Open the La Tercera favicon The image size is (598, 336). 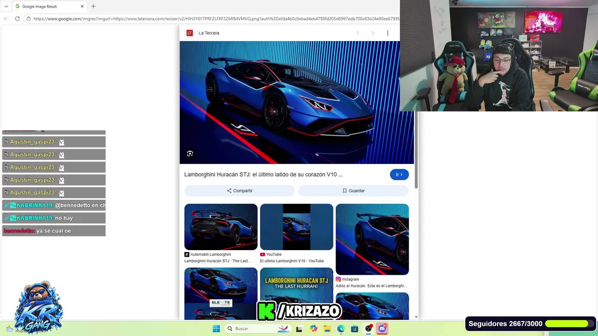pos(190,33)
